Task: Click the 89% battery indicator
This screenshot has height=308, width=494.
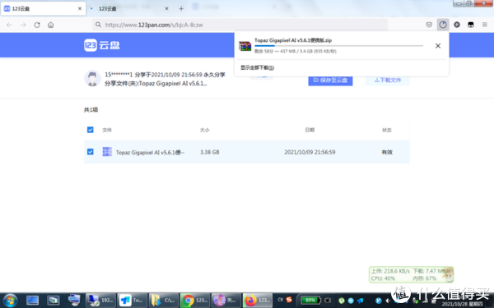Action: (310, 301)
